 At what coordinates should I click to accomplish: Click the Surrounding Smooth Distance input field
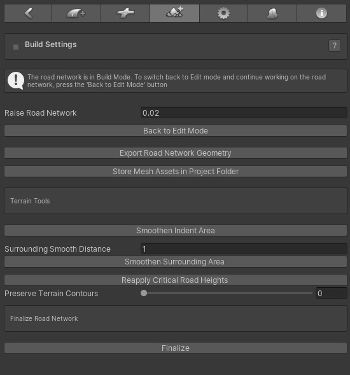[244, 249]
